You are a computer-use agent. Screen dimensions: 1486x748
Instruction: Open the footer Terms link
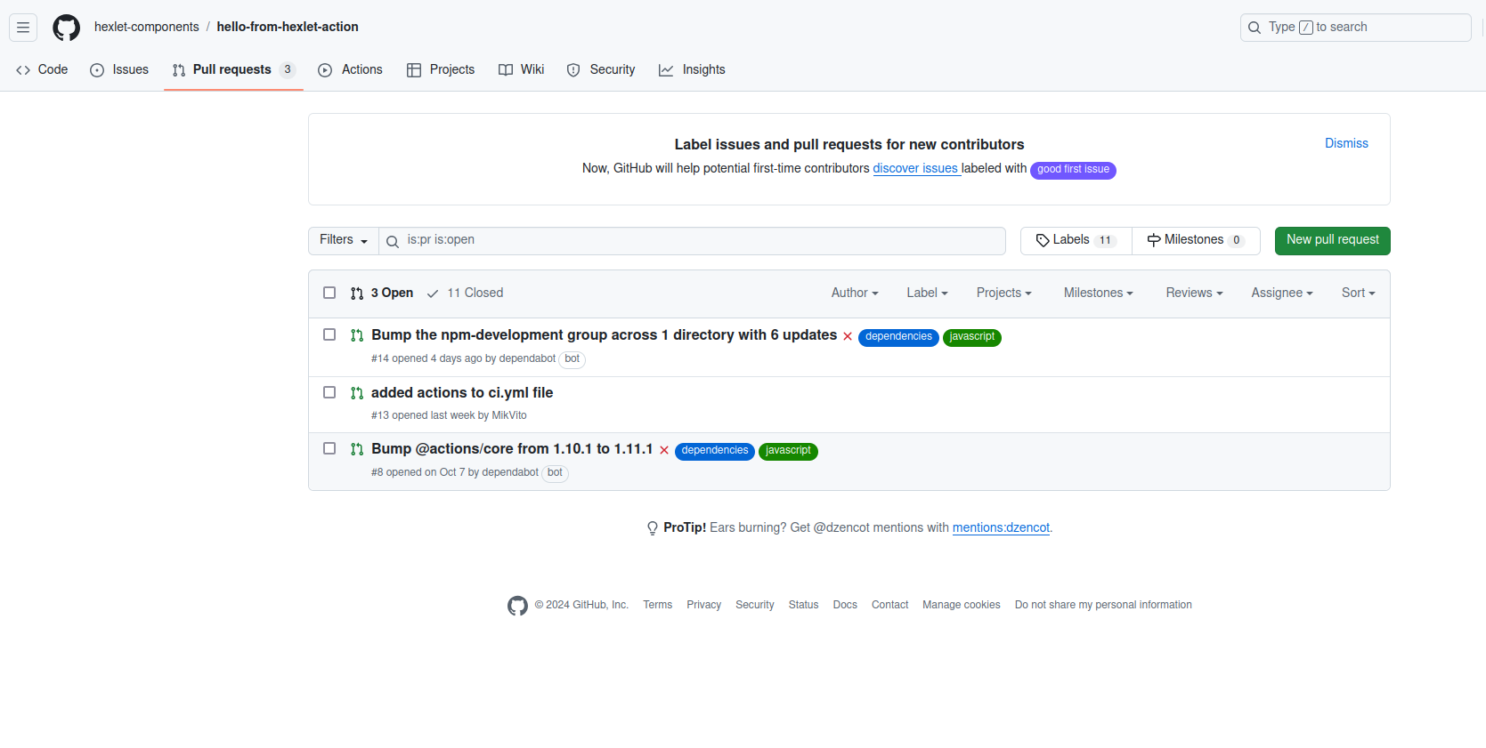(658, 605)
